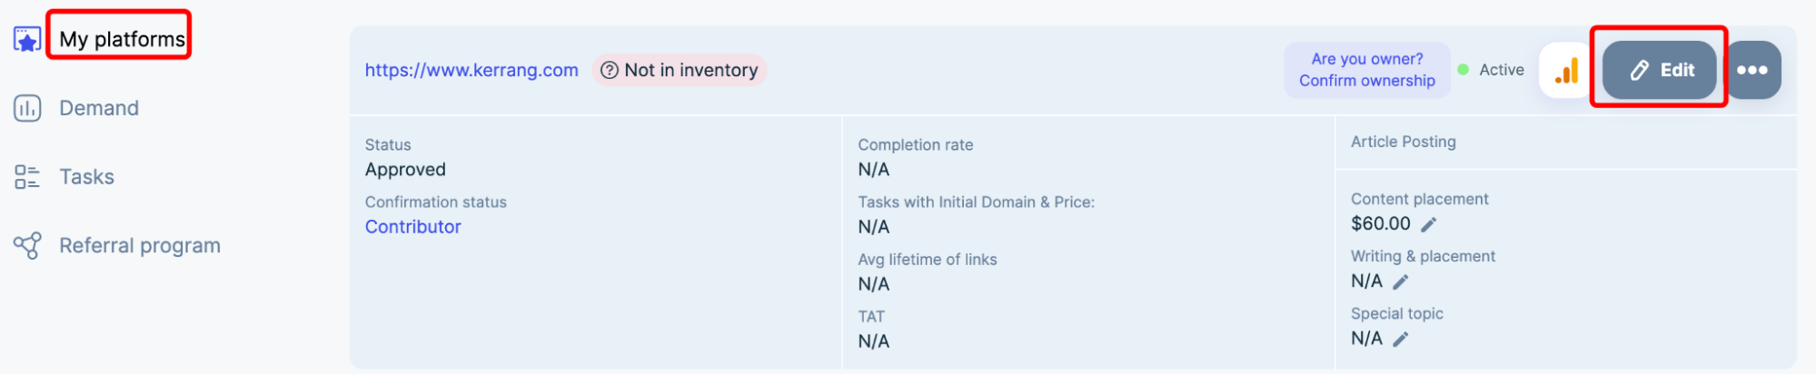The image size is (1816, 374).
Task: Open the kerrang.com website link
Action: [471, 70]
